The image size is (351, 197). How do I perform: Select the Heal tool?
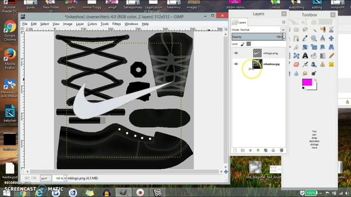[x=331, y=65]
